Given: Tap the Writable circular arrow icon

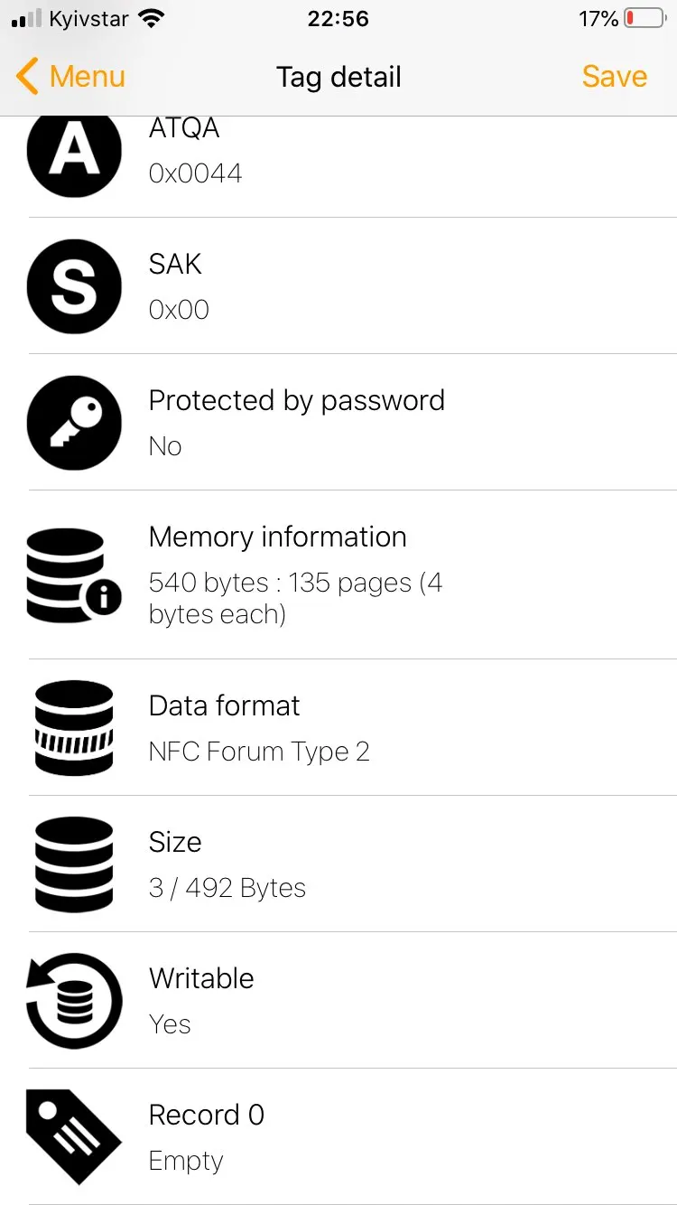Looking at the screenshot, I should 74,1001.
